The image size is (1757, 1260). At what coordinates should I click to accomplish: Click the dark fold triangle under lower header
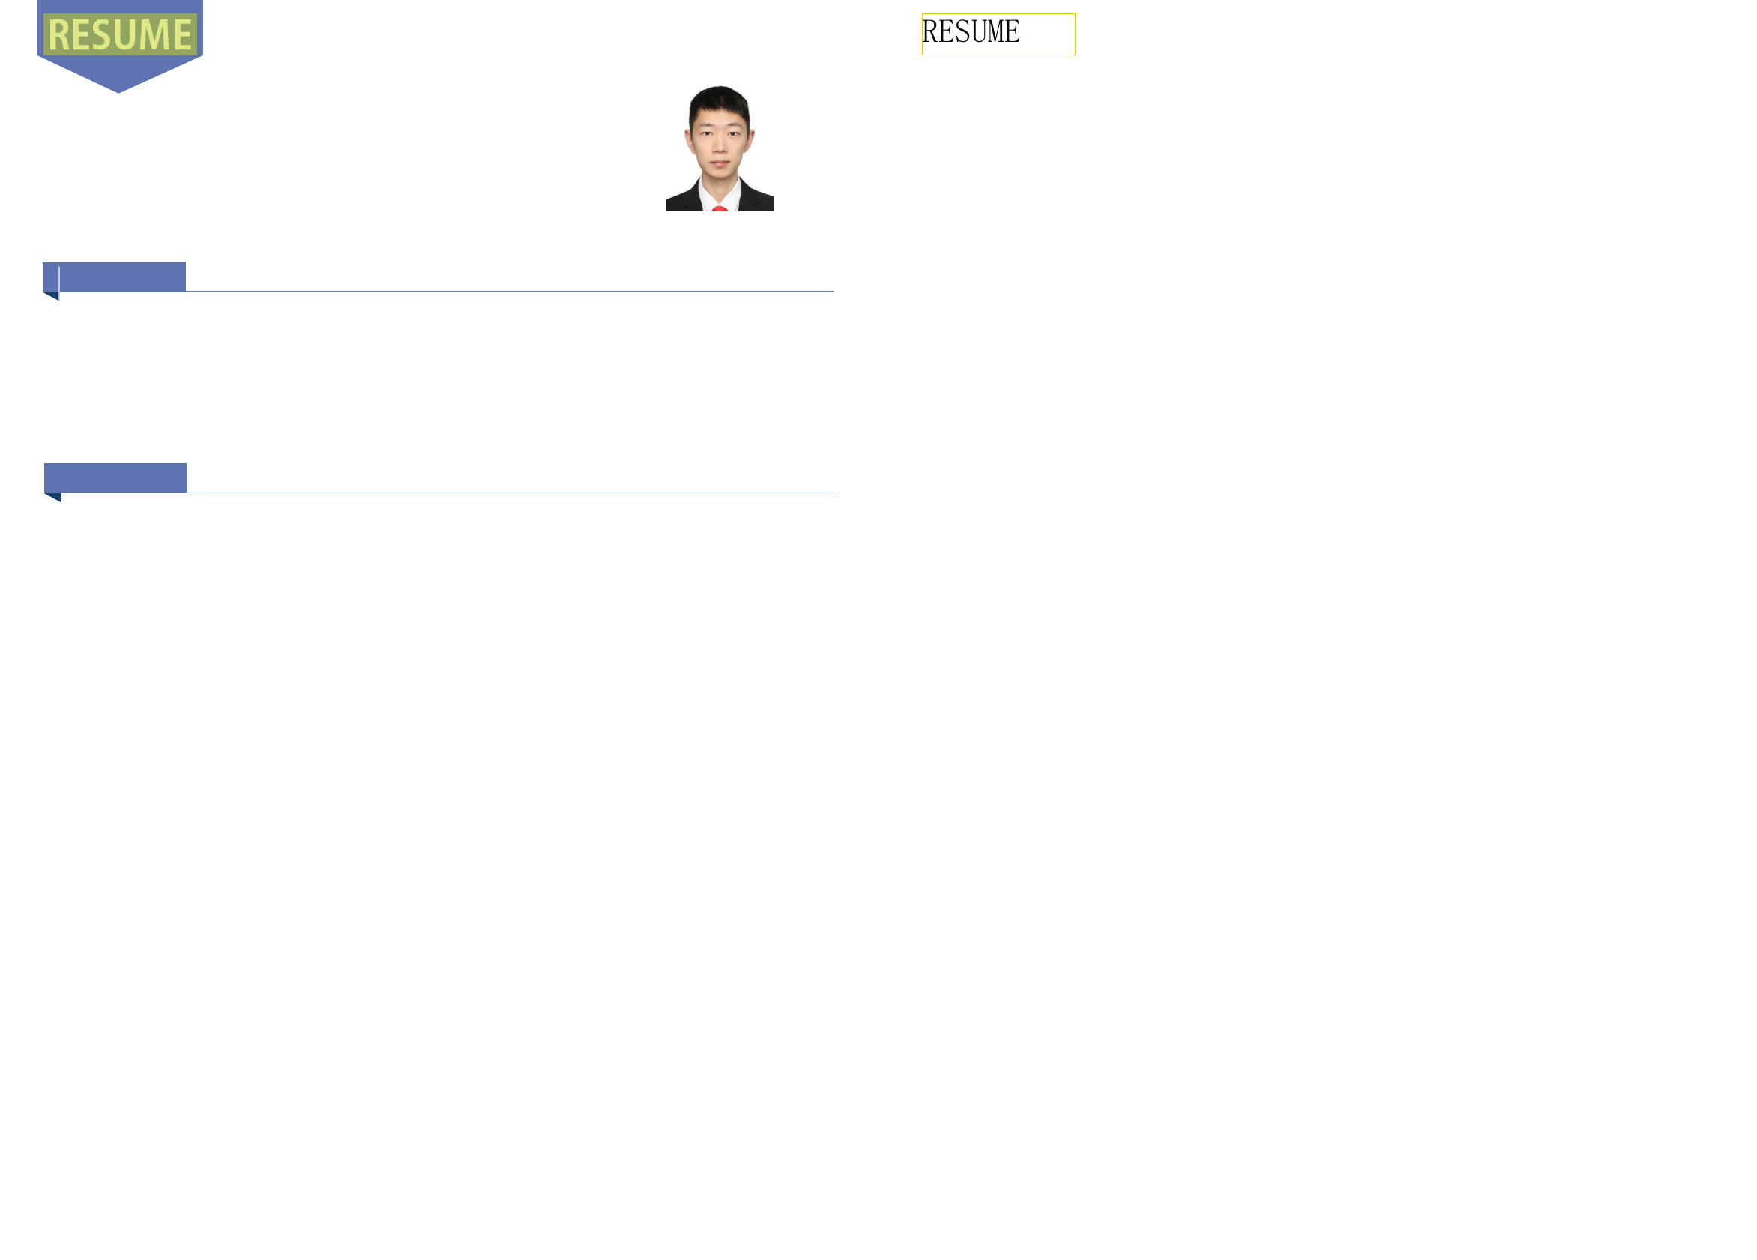pyautogui.click(x=54, y=498)
